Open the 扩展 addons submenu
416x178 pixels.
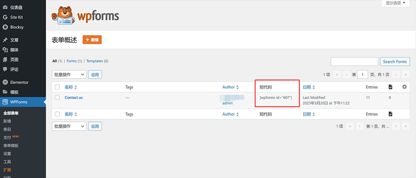pyautogui.click(x=7, y=170)
